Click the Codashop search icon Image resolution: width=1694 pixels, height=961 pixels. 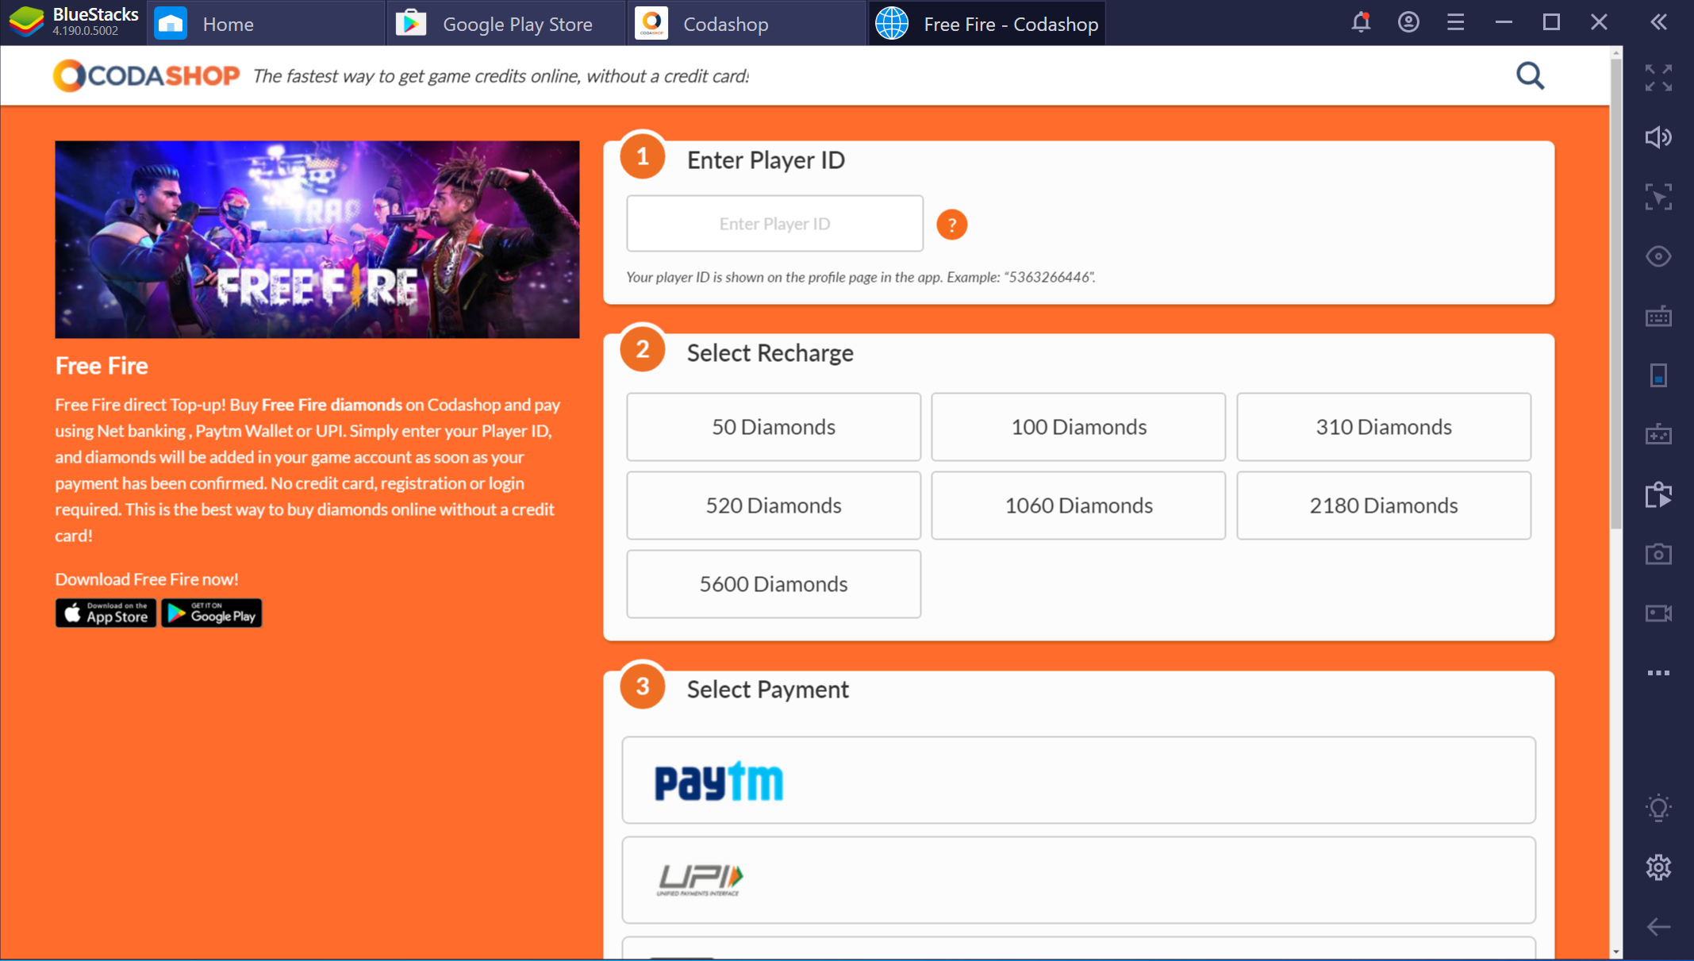[1530, 75]
